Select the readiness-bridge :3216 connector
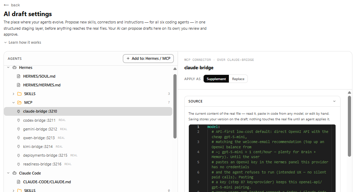Screen dimensions: 357x192 (42, 164)
